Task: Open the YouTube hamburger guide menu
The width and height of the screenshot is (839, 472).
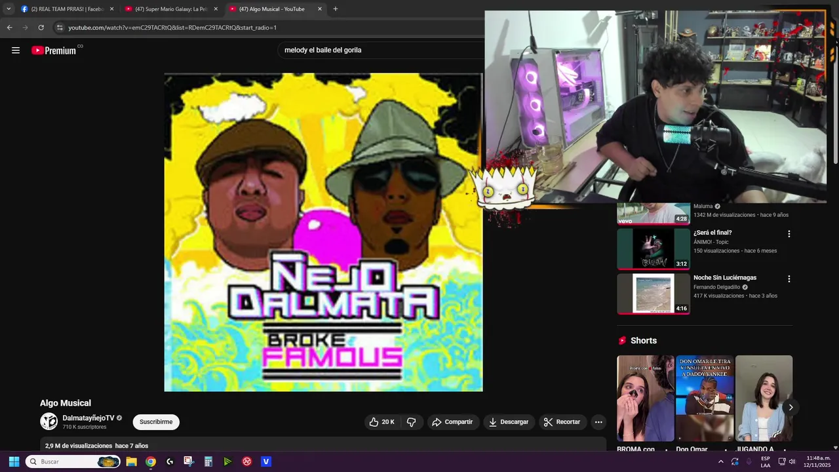Action: 16,50
